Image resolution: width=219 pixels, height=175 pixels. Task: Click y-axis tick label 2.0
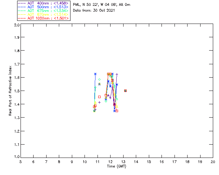coord(17,25)
